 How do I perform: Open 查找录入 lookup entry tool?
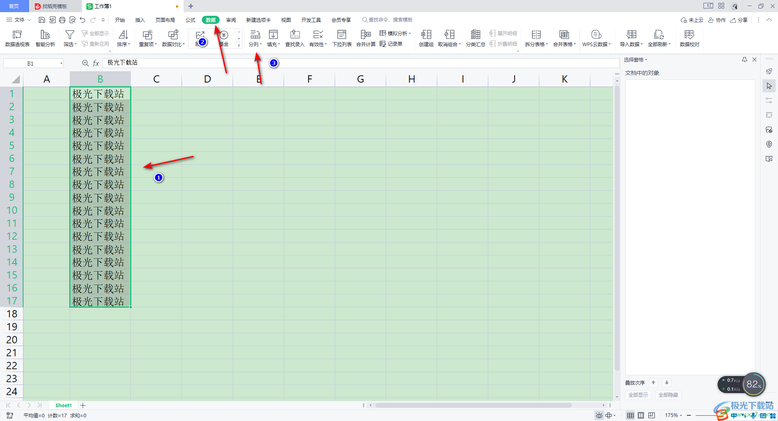point(295,38)
